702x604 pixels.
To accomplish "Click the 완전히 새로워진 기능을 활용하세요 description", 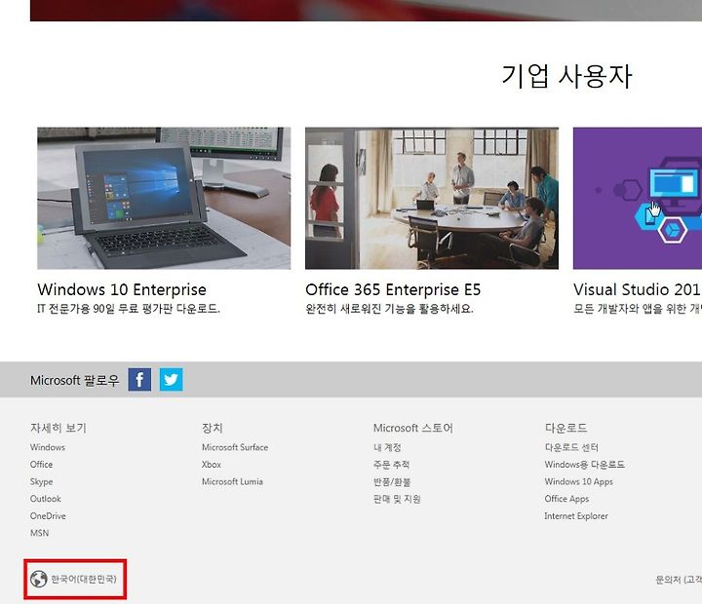I will pyautogui.click(x=389, y=309).
